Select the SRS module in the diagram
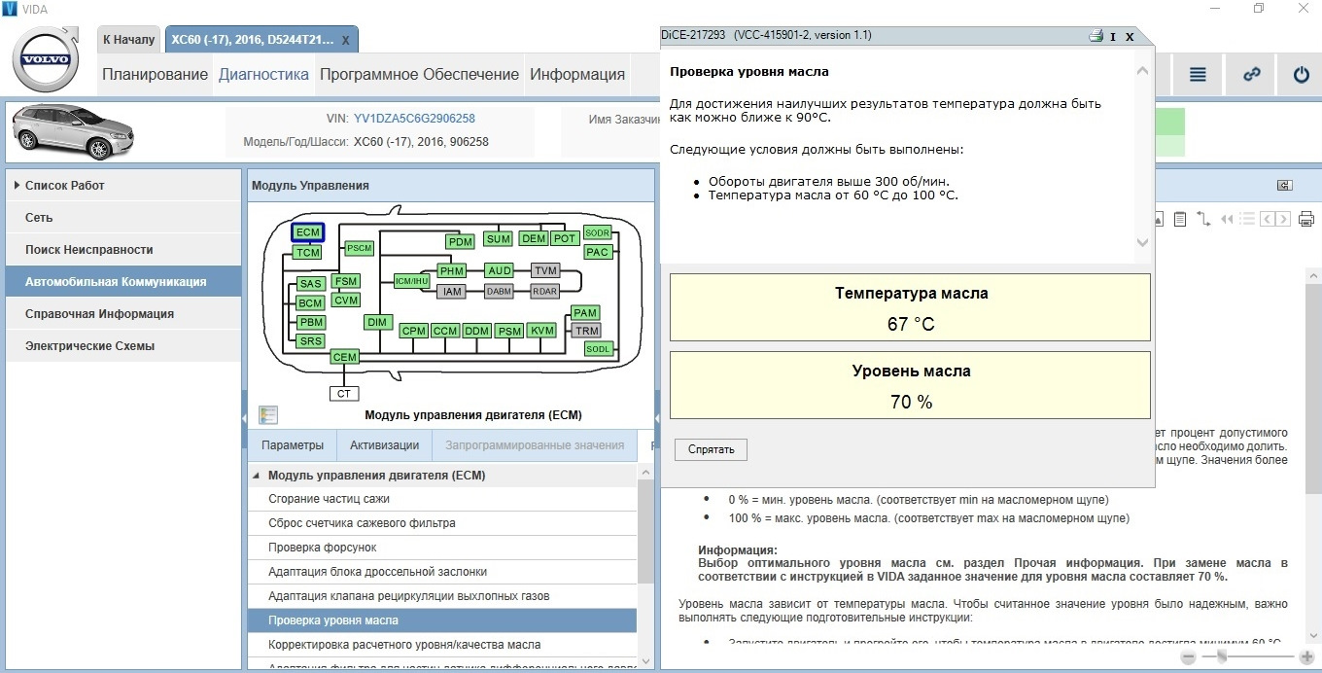Image resolution: width=1322 pixels, height=673 pixels. tap(311, 341)
